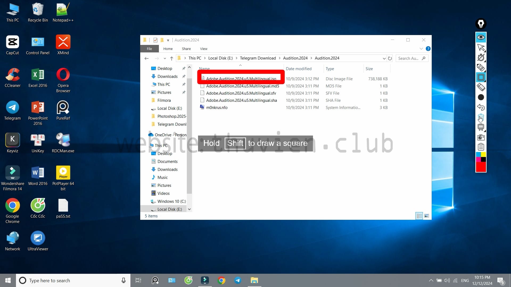Image resolution: width=511 pixels, height=287 pixels.
Task: Select the m0nkrus.nfo file
Action: (x=217, y=108)
